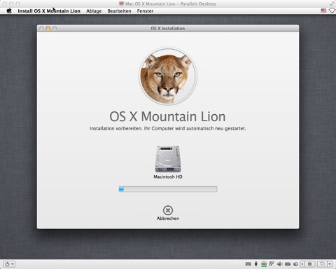Open the Apple menu
This screenshot has width=336, height=269.
(x=9, y=11)
